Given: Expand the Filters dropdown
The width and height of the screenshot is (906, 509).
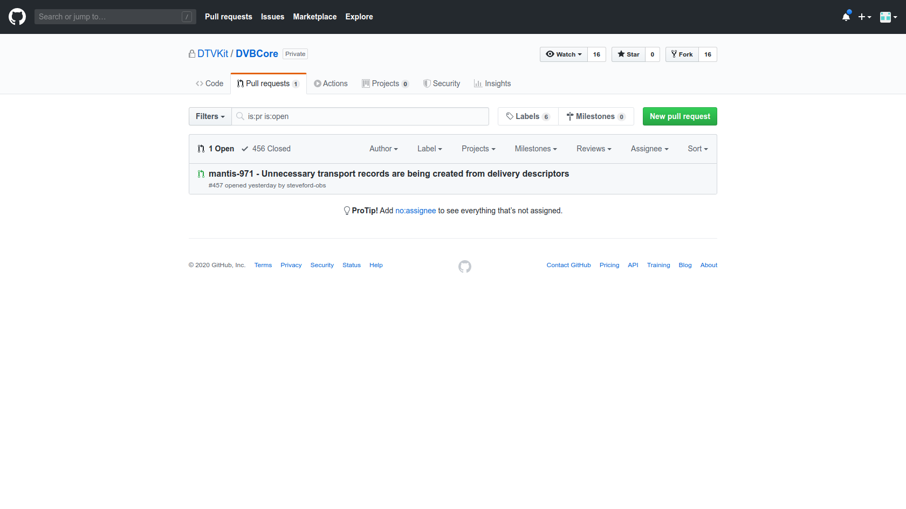Looking at the screenshot, I should pos(210,116).
